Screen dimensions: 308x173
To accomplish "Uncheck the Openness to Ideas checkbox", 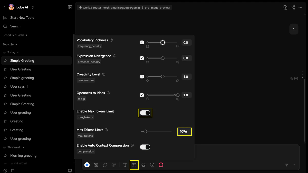I will (142, 95).
